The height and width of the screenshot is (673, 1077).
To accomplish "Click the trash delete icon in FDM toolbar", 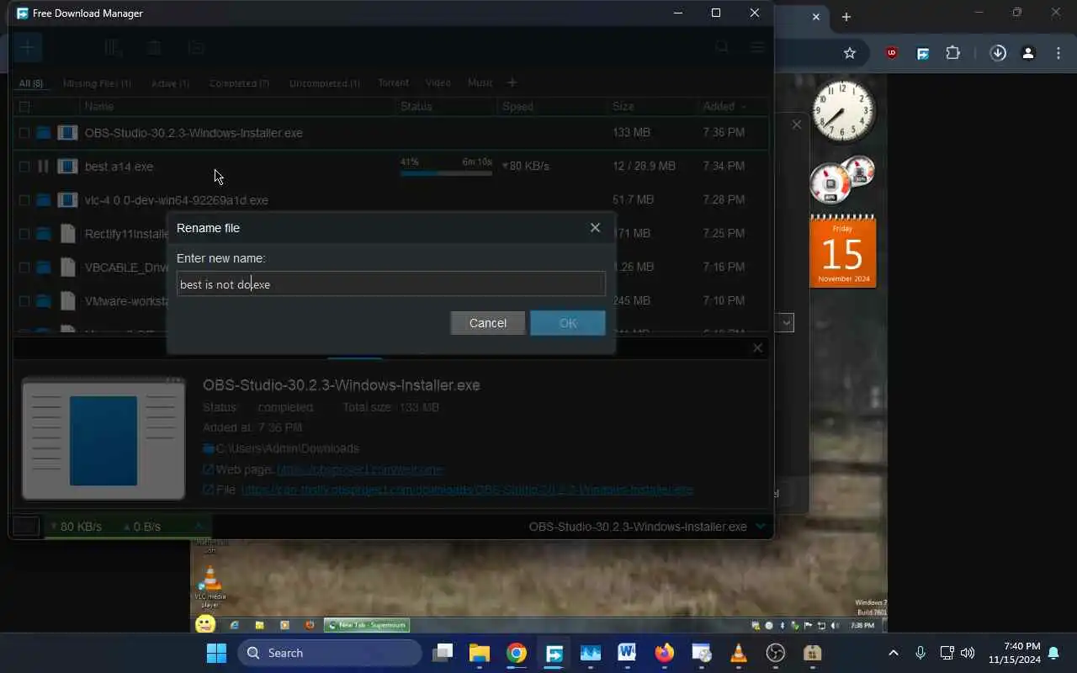I will [154, 48].
